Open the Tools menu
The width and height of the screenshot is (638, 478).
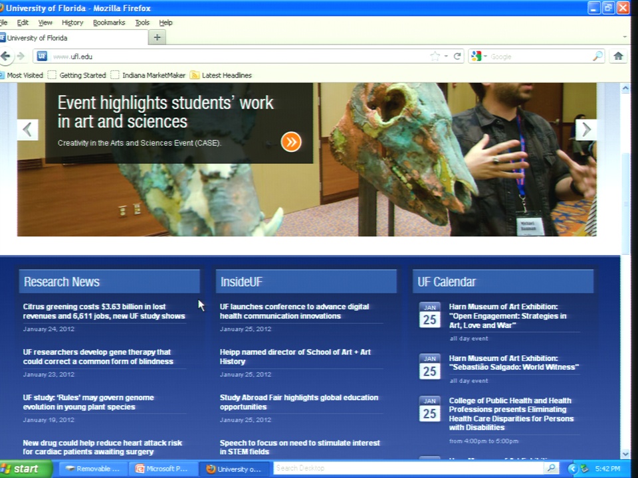(x=142, y=23)
